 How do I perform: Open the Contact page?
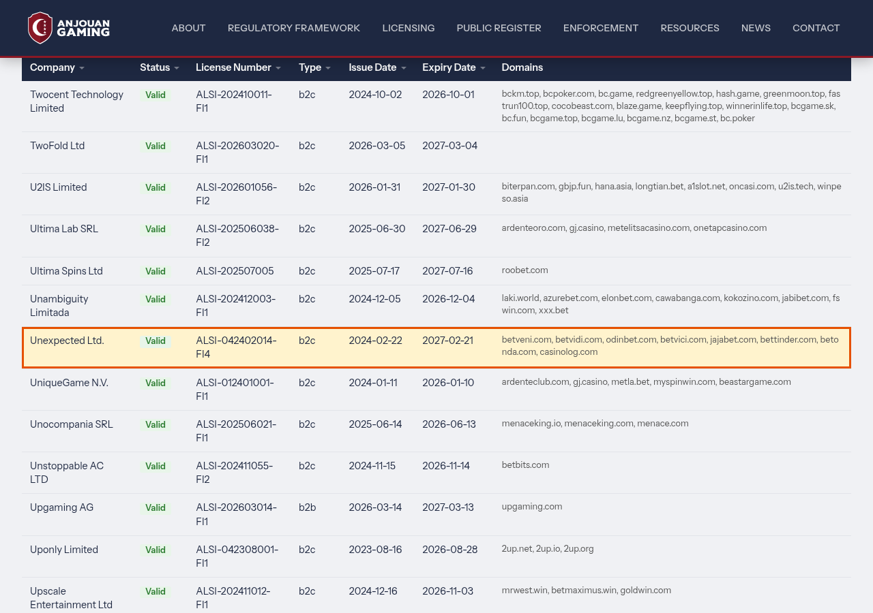[x=816, y=28]
